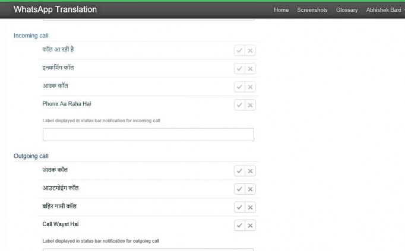The width and height of the screenshot is (405, 251).
Task: Reject the 'आवक कॉल' translation with X
Action: (251, 87)
